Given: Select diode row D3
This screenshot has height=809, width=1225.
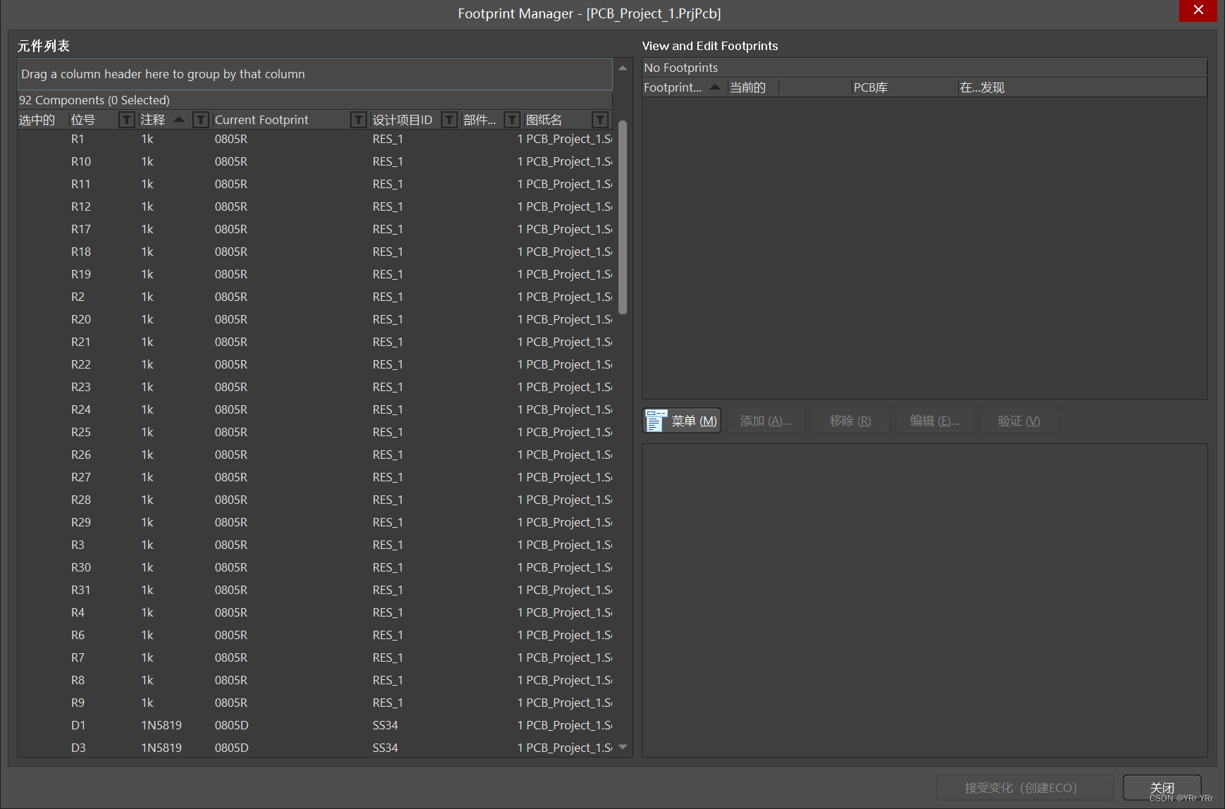Looking at the screenshot, I should pyautogui.click(x=315, y=748).
